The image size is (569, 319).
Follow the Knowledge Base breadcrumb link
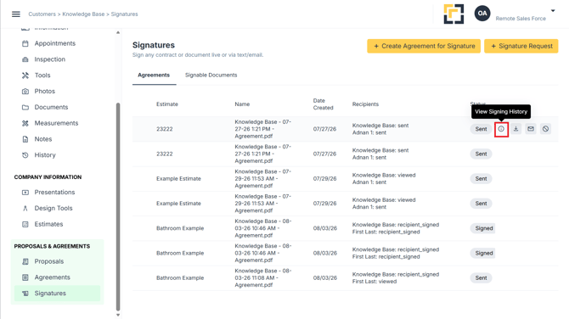coord(83,14)
